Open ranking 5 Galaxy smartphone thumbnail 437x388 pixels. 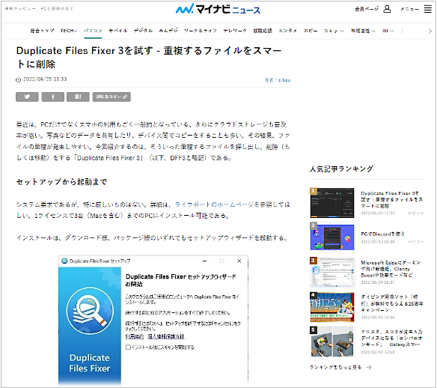[332, 342]
